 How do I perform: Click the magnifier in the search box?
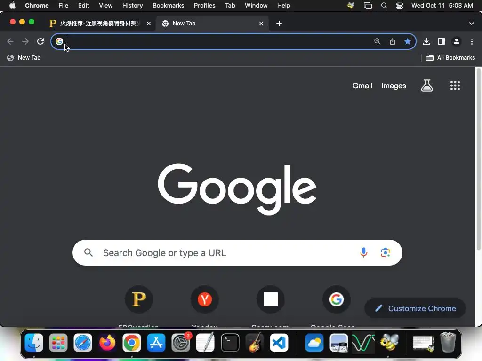(x=88, y=252)
